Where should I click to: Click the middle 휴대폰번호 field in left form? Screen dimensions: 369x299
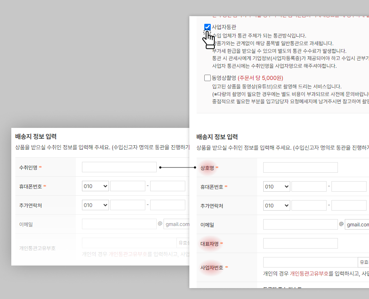tap(128, 186)
